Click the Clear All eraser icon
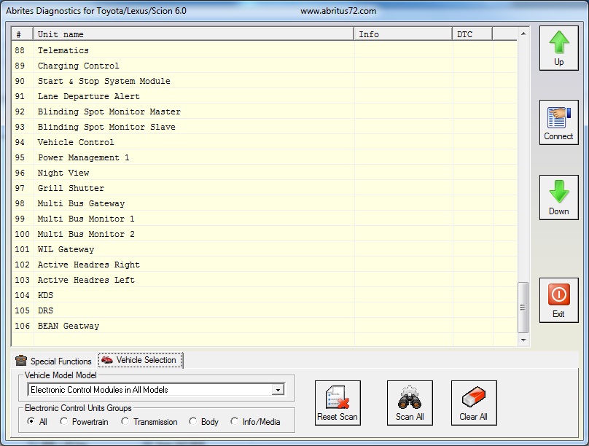589x446 pixels. click(474, 397)
